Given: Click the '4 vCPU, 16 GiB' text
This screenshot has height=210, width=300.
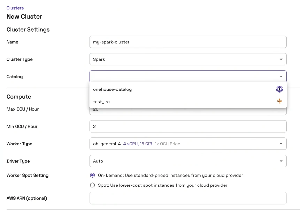Looking at the screenshot, I should tap(138, 144).
